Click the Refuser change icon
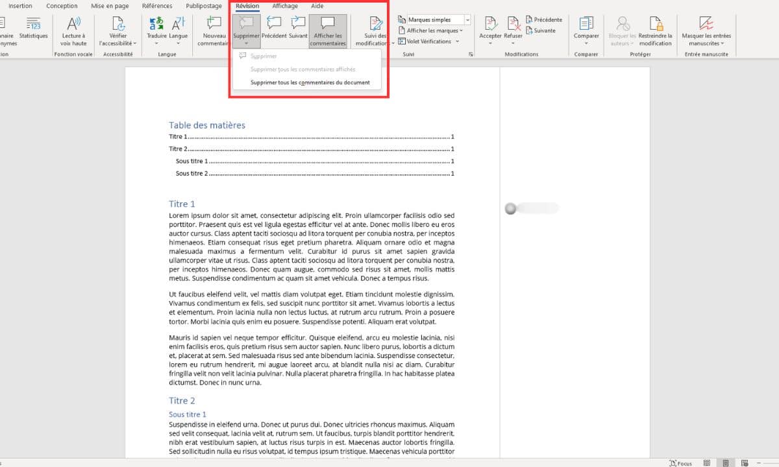The width and height of the screenshot is (779, 467). coord(513,23)
